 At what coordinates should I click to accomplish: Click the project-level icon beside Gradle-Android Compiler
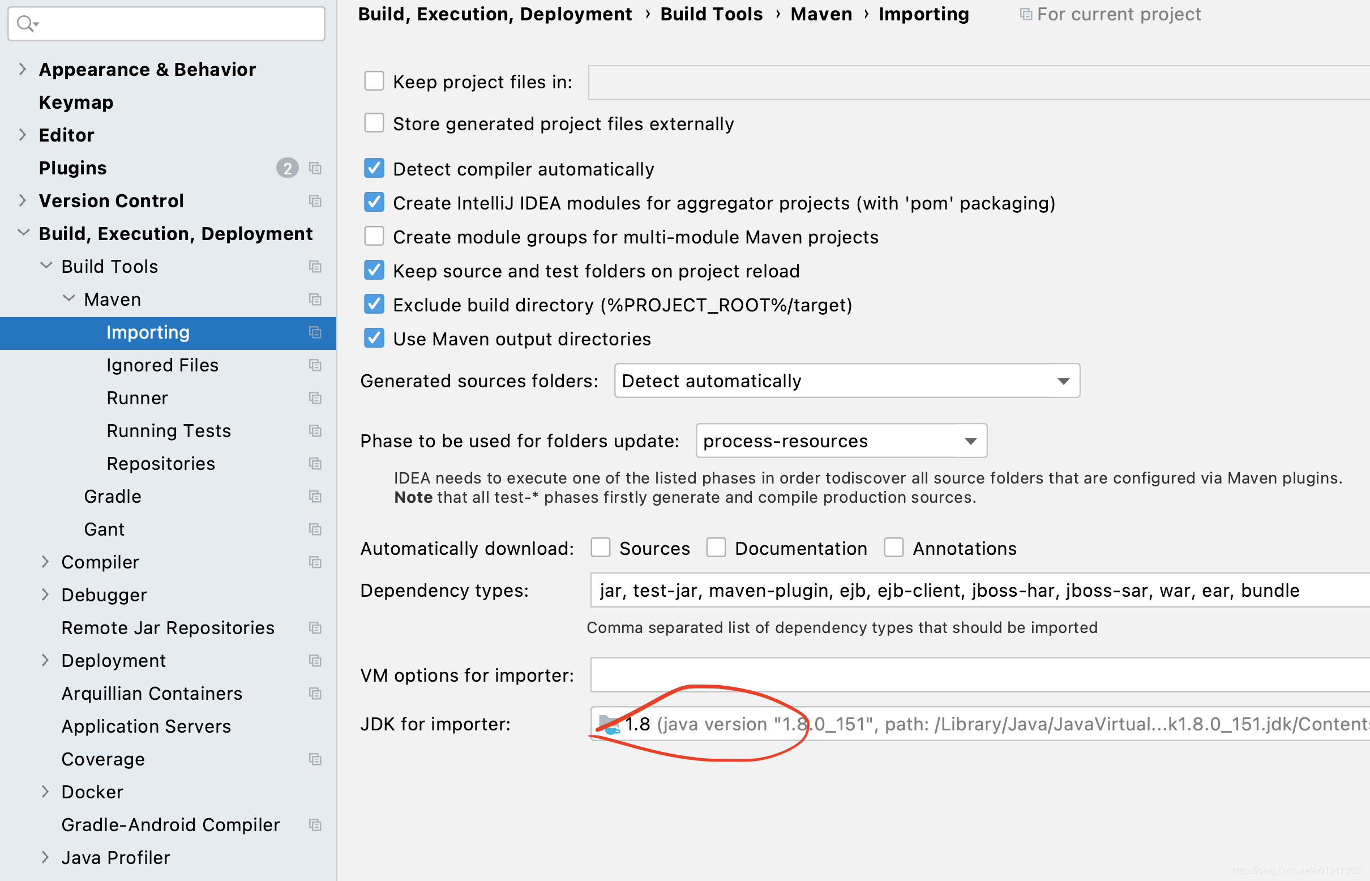tap(315, 825)
